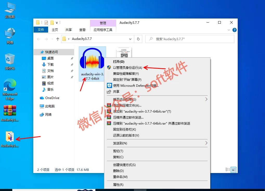Screen dimensions: 265x191
Task: Open 视频 in navigation pane
Action: 50,83
